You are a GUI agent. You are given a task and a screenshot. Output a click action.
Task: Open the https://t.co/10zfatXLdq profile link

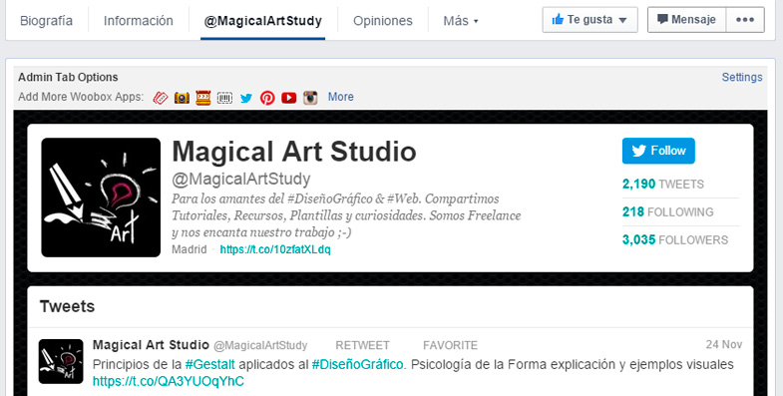[275, 249]
